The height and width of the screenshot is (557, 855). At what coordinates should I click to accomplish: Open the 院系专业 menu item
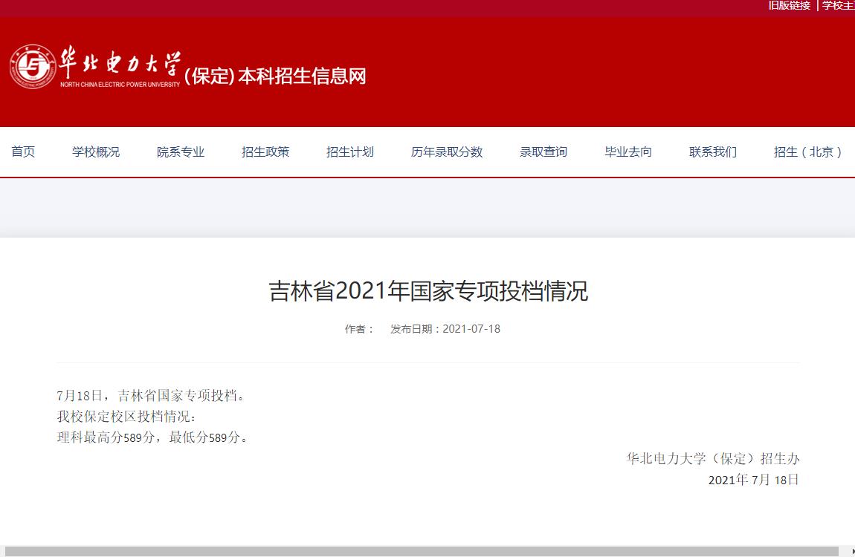coord(181,152)
